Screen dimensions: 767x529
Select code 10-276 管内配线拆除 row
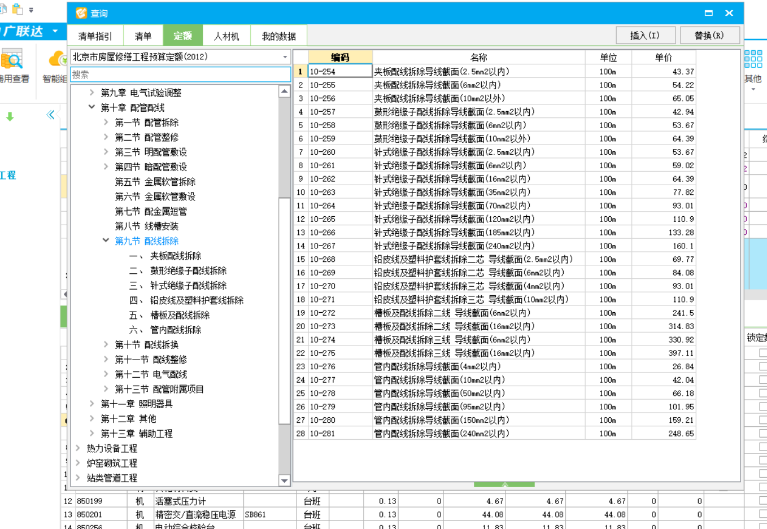point(494,366)
